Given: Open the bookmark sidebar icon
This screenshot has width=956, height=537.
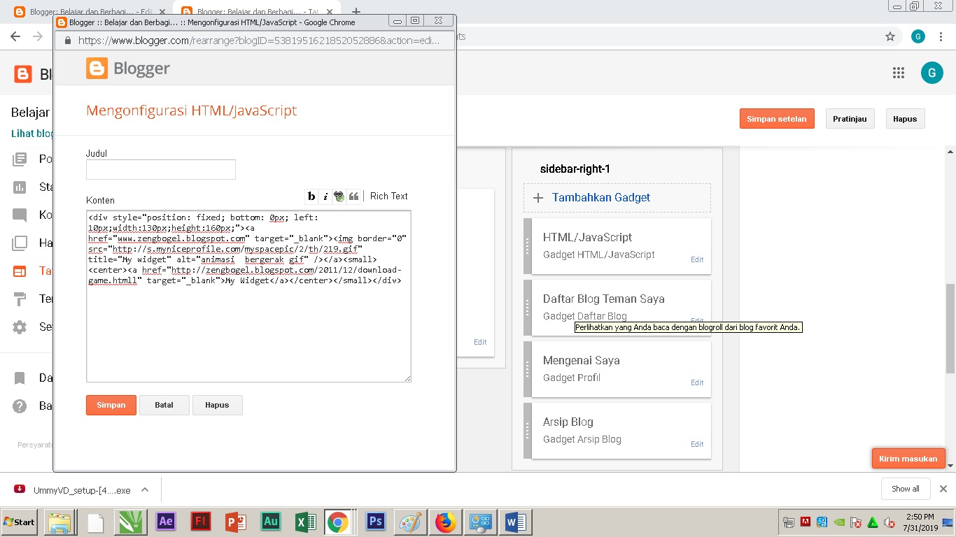Looking at the screenshot, I should [x=20, y=378].
